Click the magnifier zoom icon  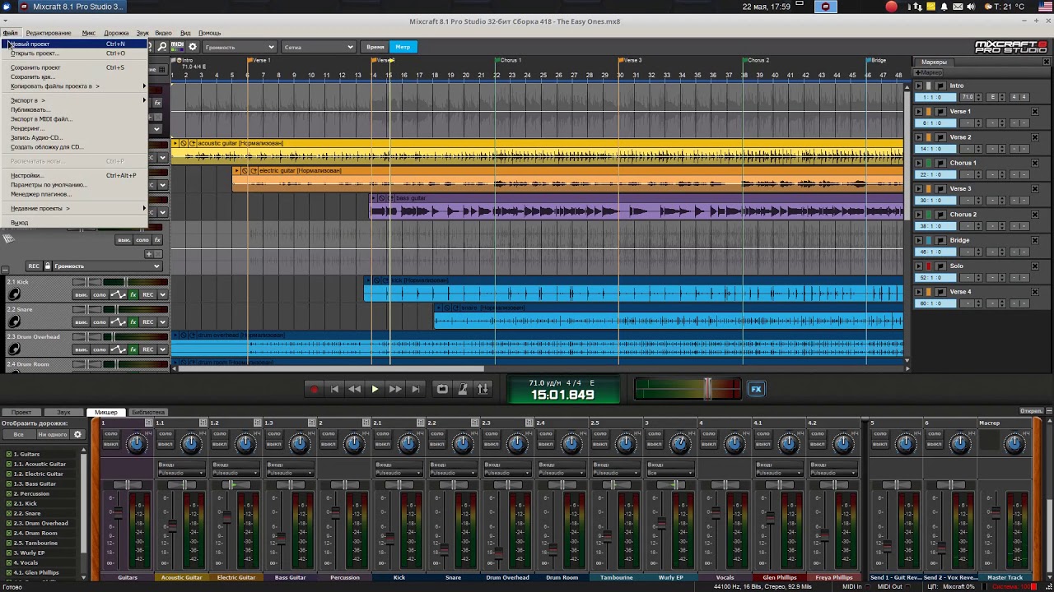click(x=162, y=47)
